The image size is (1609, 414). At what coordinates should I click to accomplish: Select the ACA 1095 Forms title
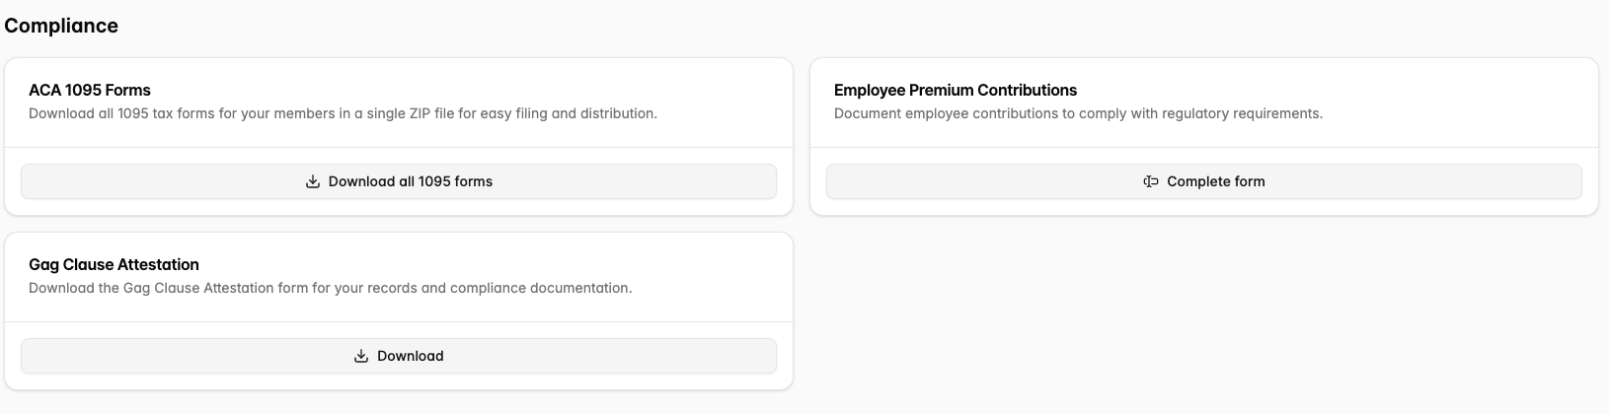[90, 90]
